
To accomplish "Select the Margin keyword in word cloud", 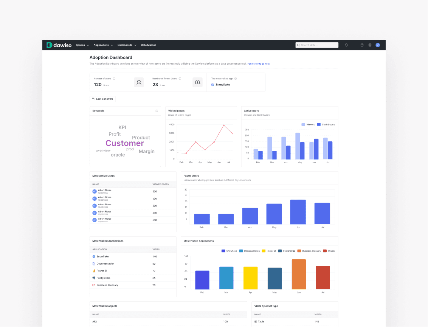I will click(147, 152).
